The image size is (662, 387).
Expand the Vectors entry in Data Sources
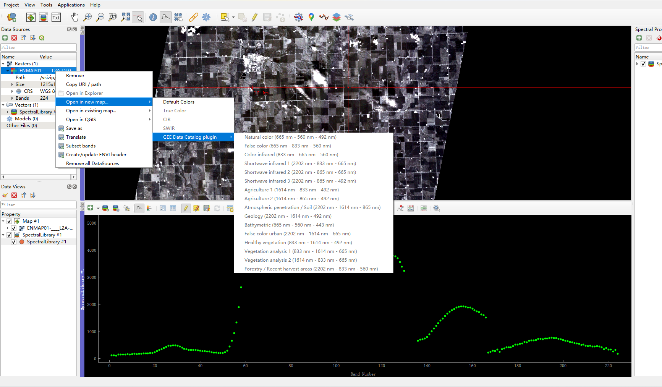coord(3,105)
